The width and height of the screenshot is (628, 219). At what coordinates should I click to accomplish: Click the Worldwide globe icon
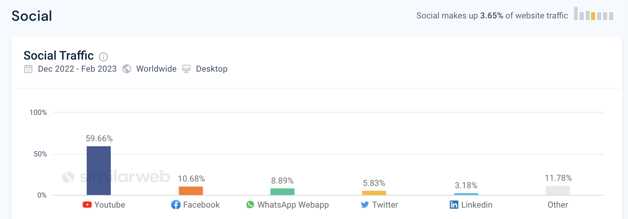[127, 69]
